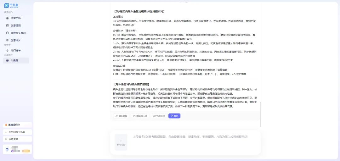
Task: Click the 文案创作 section label
Action: pos(8,55)
